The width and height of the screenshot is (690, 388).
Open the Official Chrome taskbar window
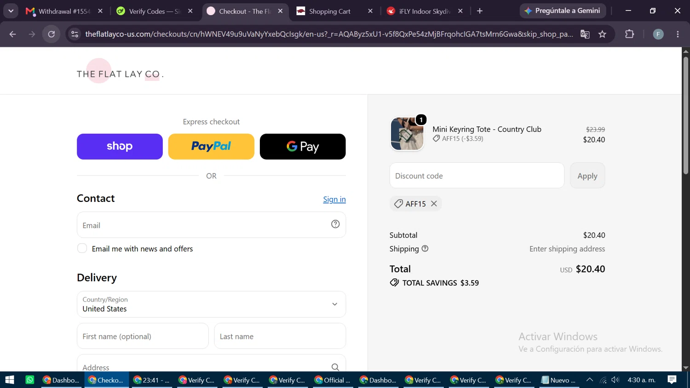tap(332, 380)
